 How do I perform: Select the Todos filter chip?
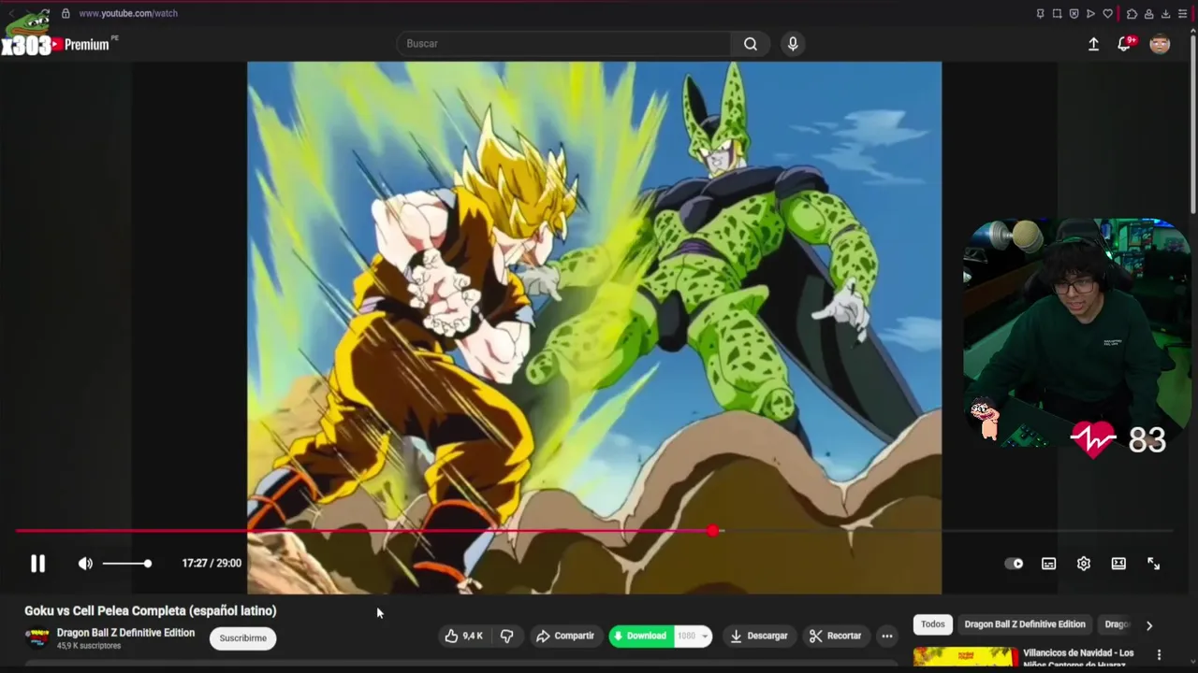933,624
